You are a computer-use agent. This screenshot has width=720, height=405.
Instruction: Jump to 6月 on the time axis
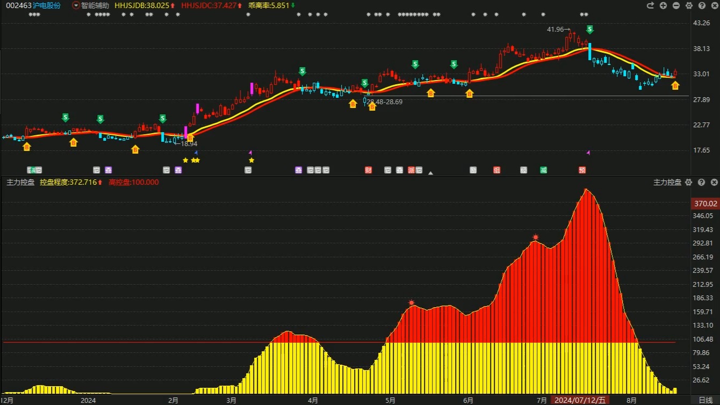click(x=468, y=400)
